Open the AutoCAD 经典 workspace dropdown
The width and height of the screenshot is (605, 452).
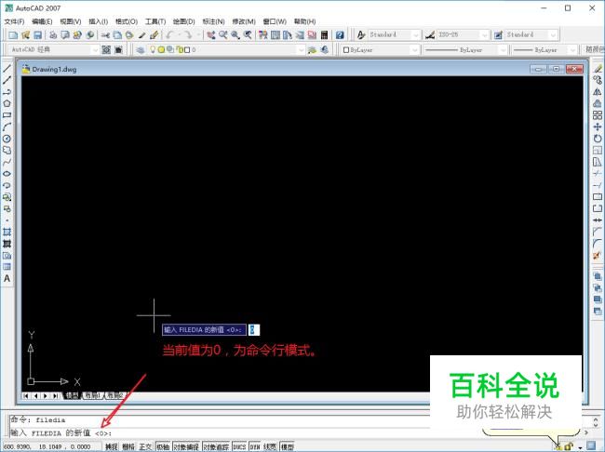pyautogui.click(x=95, y=49)
